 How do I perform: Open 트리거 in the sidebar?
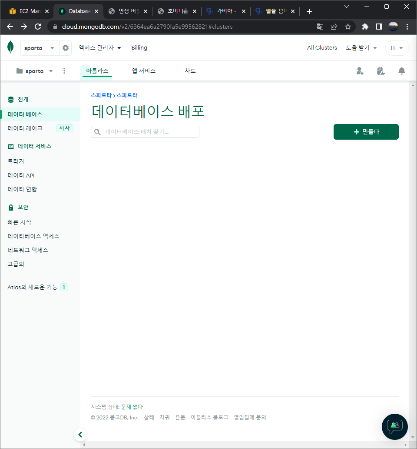(16, 161)
